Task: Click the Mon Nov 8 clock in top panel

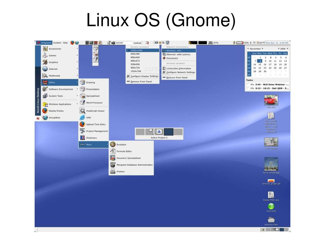Action: 277,43
